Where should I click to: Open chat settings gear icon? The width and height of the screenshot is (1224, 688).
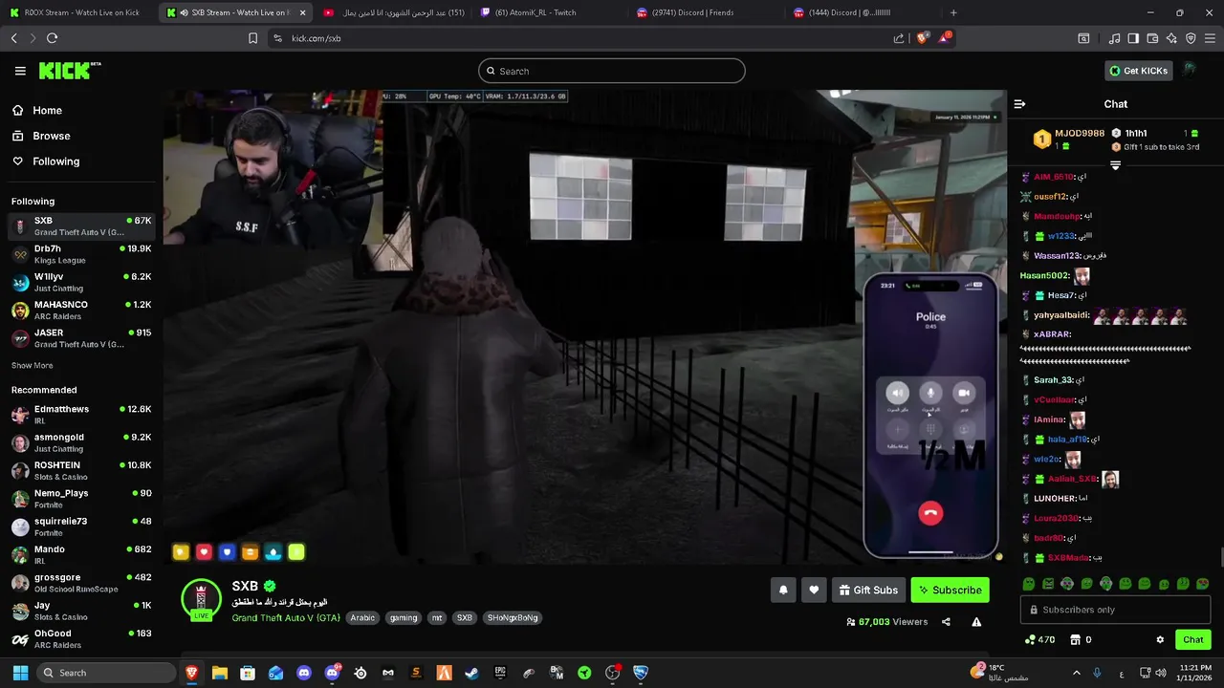(1160, 640)
